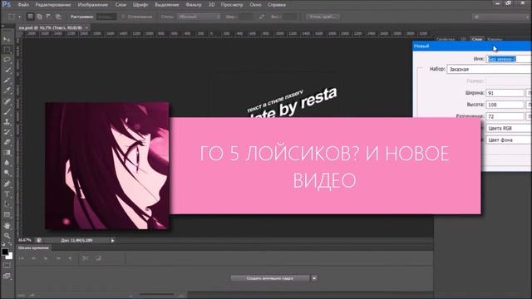The width and height of the screenshot is (532, 299).
Task: Switch to the Шкала времени timeline tab
Action: click(x=33, y=248)
